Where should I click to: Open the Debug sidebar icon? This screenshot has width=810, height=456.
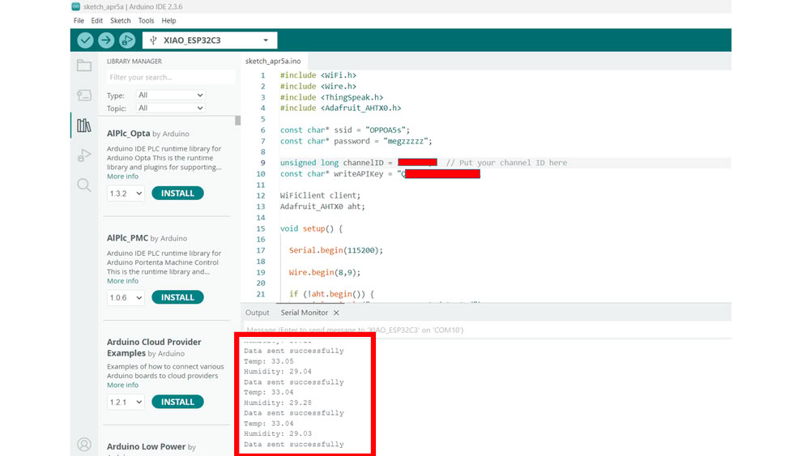point(84,155)
